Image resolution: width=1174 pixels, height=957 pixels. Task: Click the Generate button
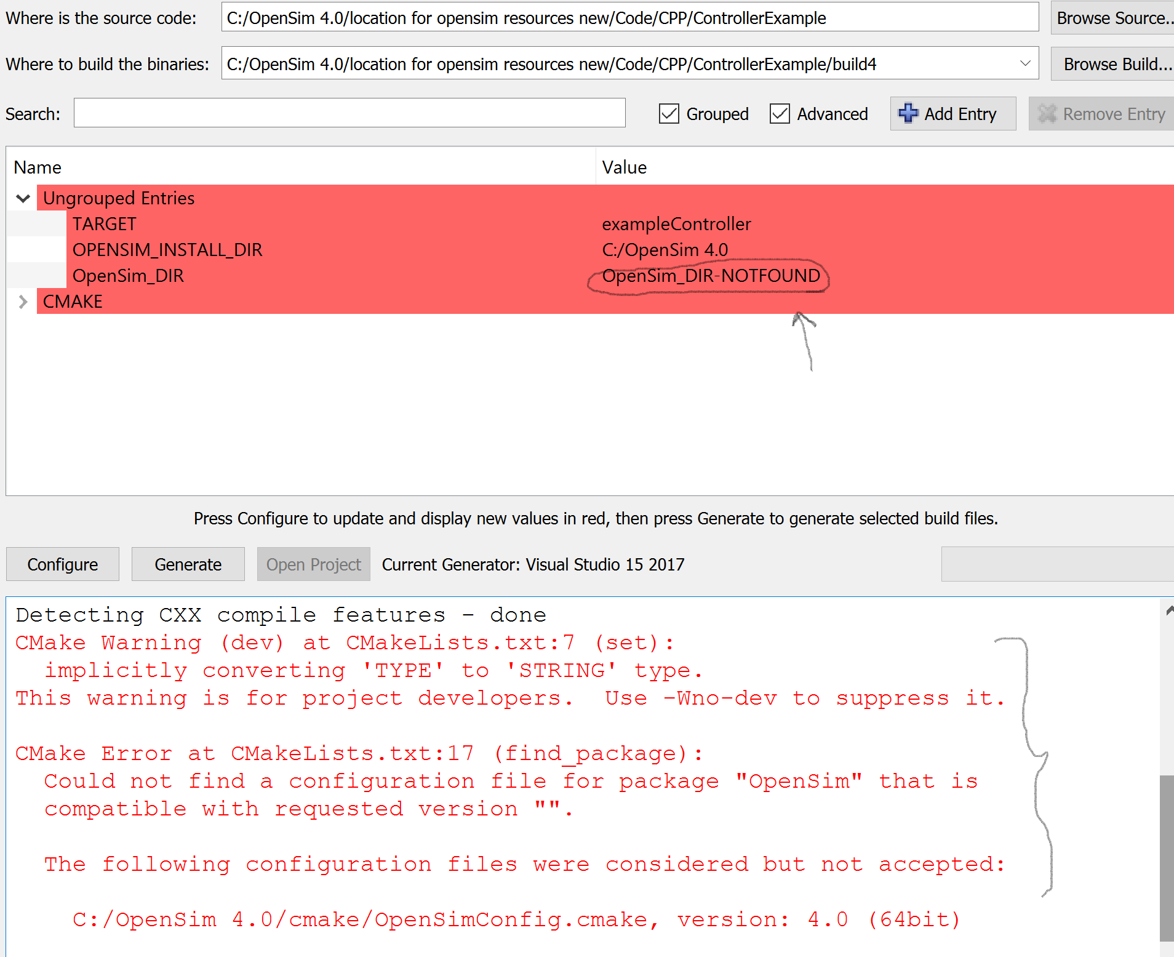point(188,564)
